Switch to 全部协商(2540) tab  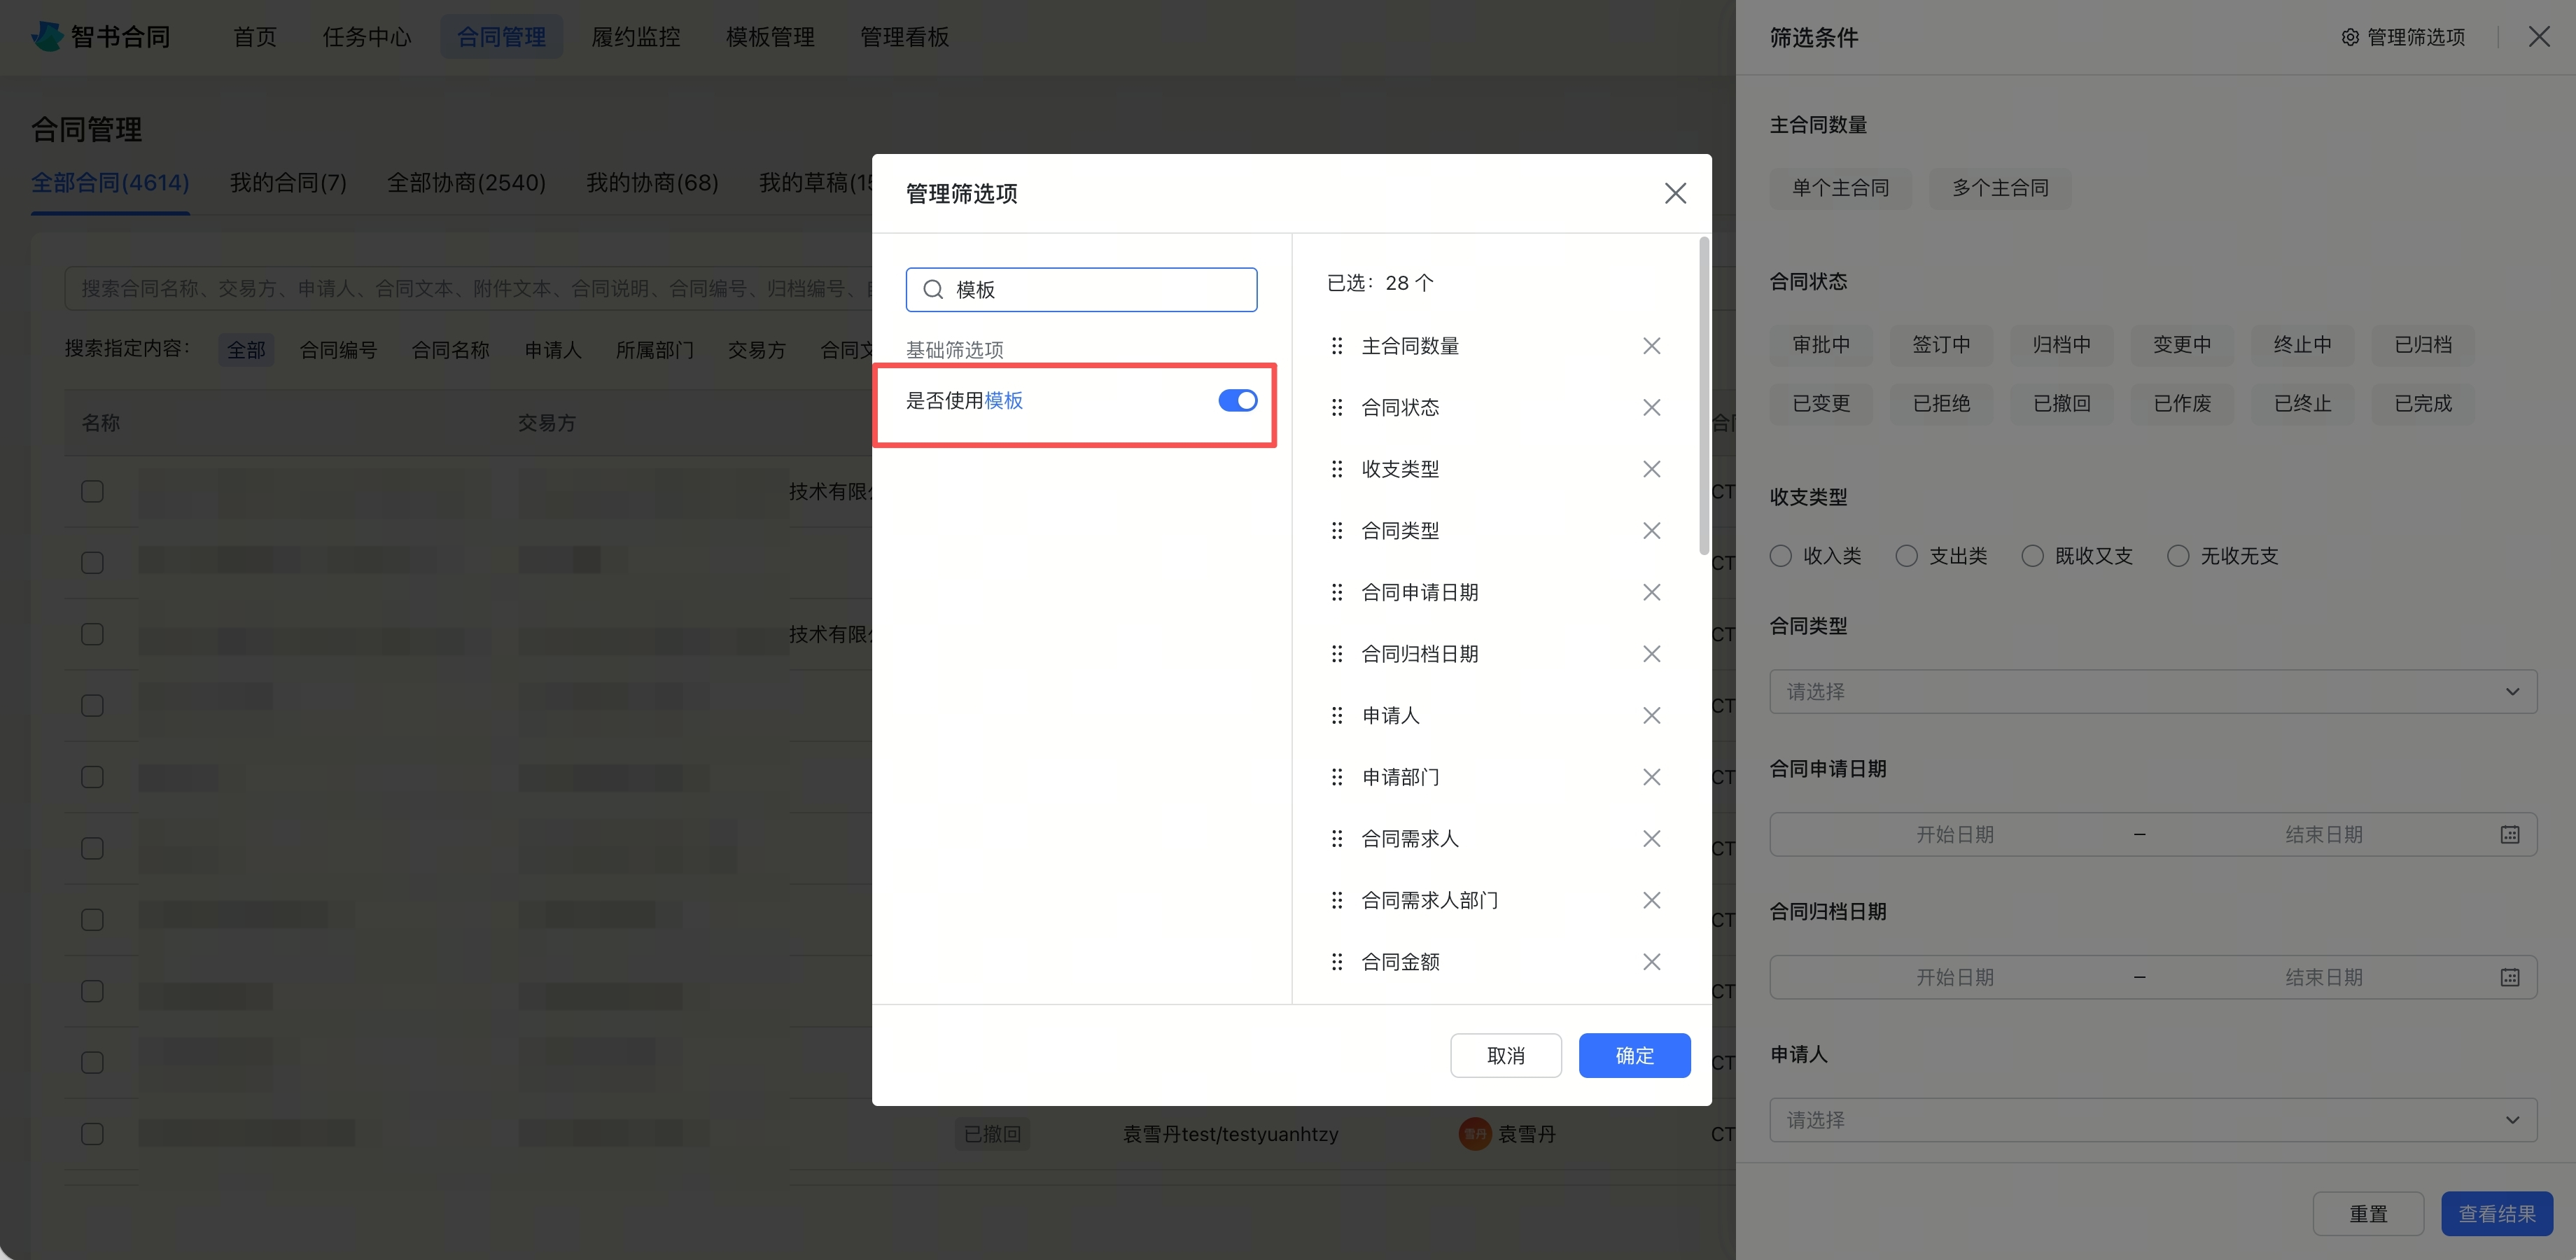pos(466,183)
